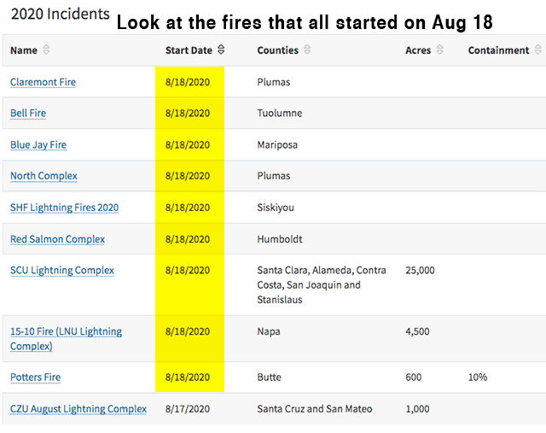The height and width of the screenshot is (433, 546).
Task: View the Red Salmon Complex incident
Action: [x=57, y=239]
